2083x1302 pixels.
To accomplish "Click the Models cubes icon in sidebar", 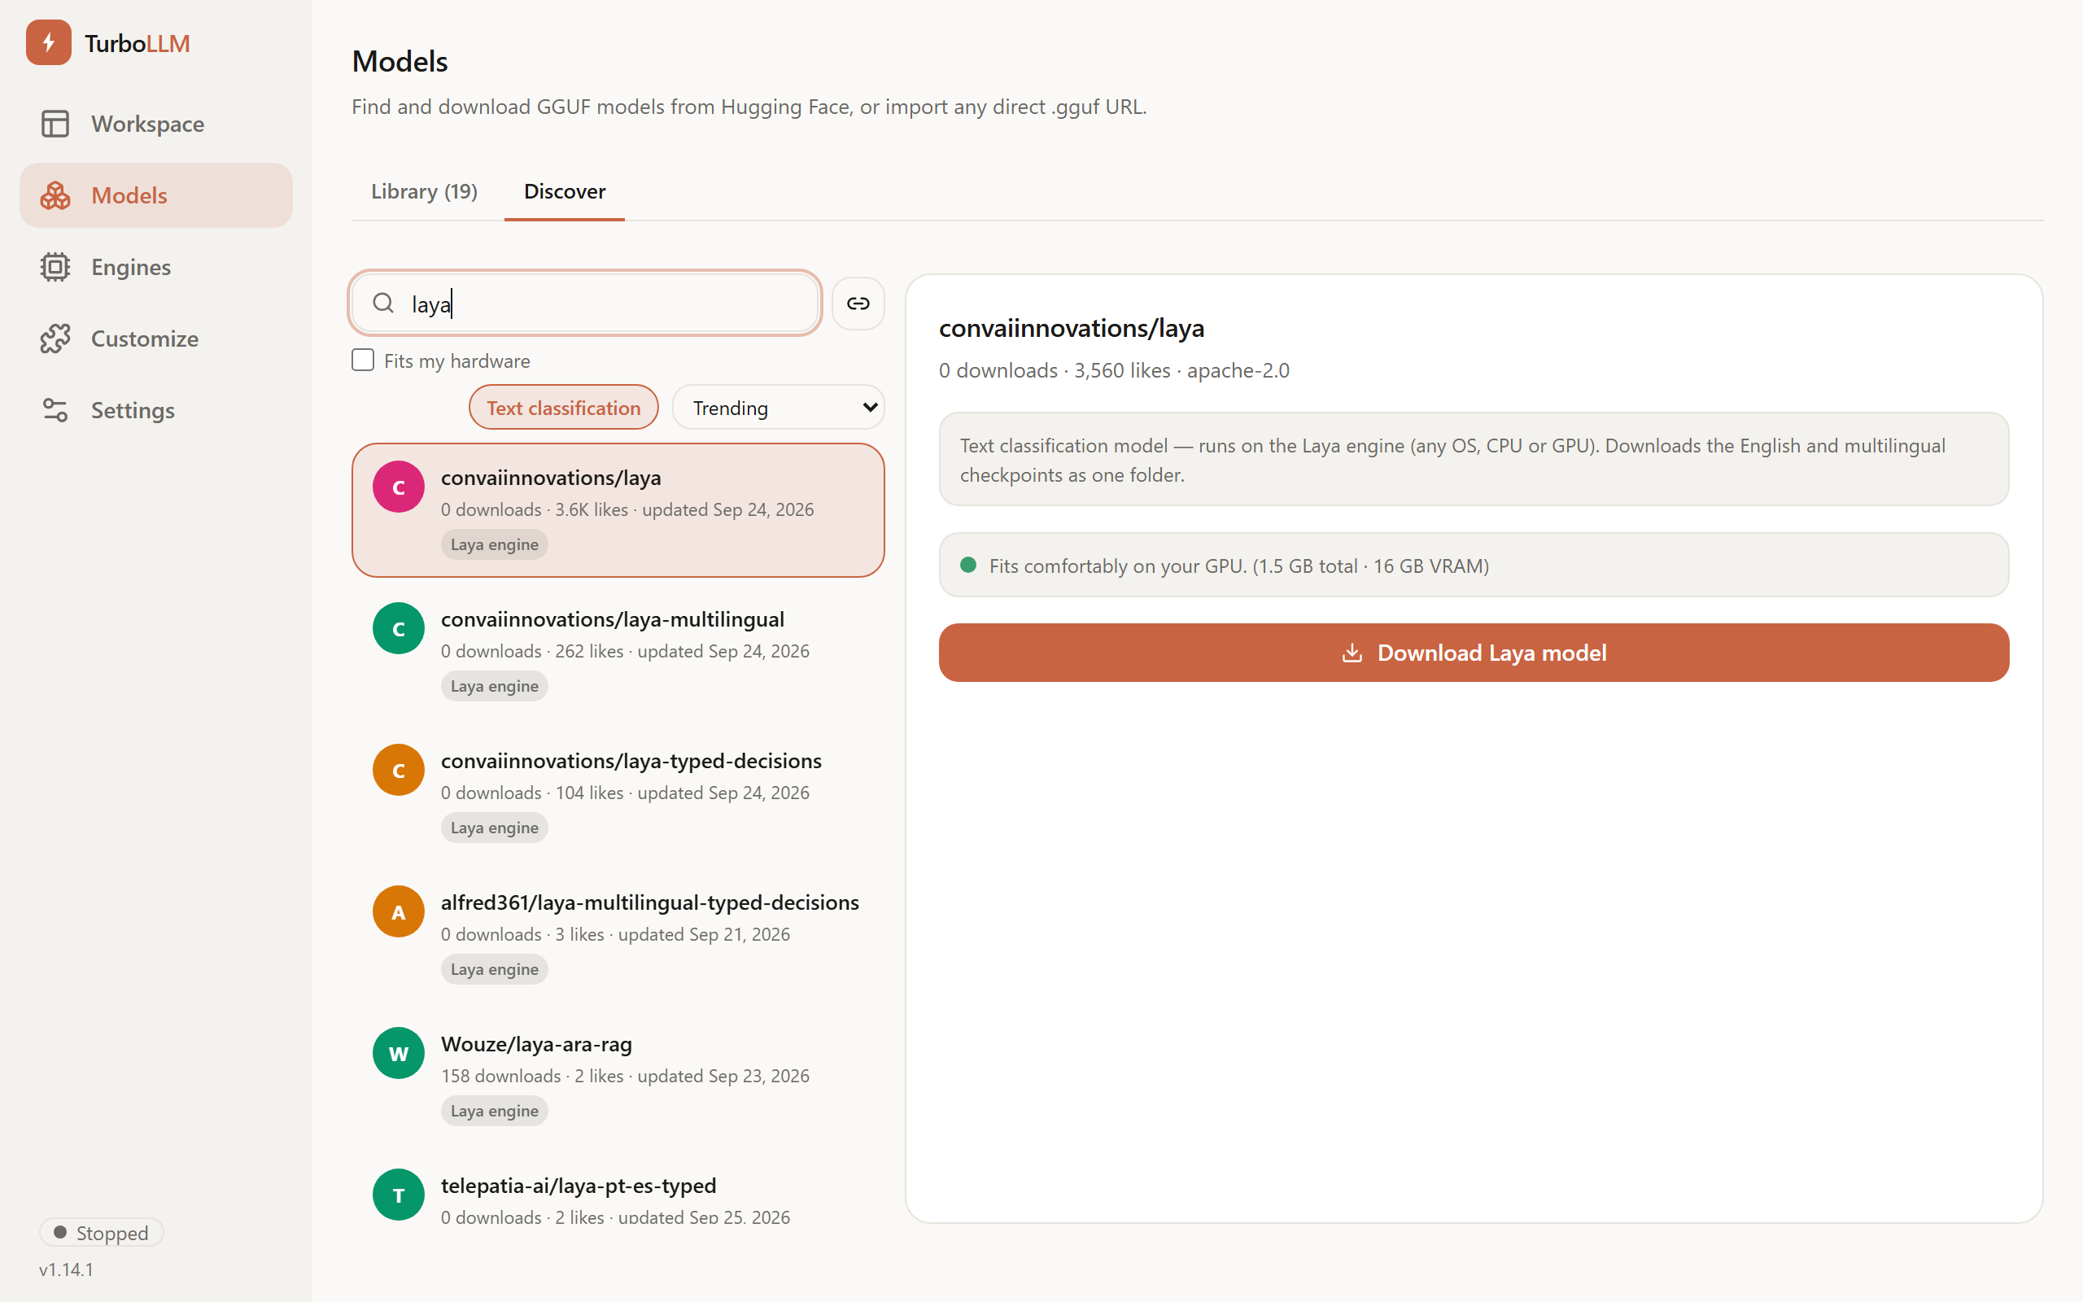I will tap(55, 195).
